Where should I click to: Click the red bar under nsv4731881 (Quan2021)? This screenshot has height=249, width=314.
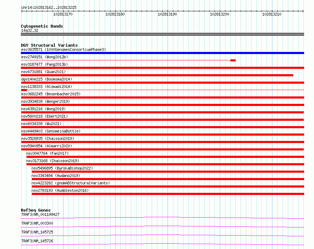click(157, 75)
